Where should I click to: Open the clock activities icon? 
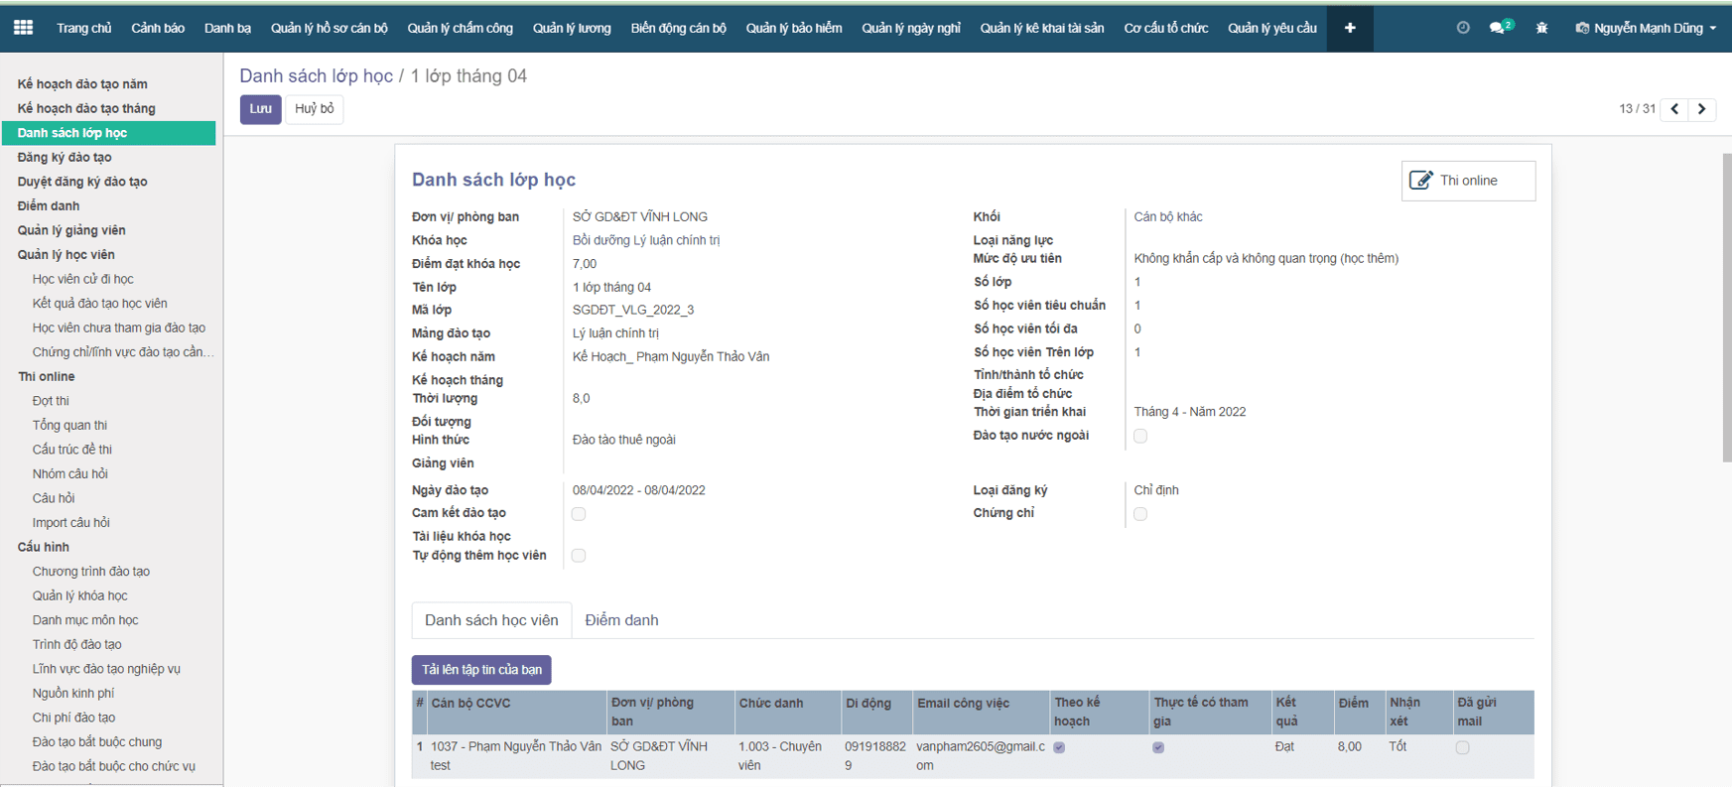[x=1462, y=28]
